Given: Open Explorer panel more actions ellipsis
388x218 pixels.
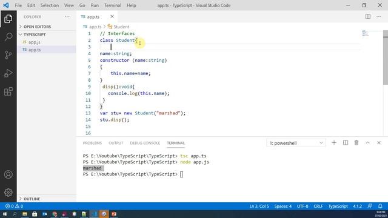Looking at the screenshot, I should (x=67, y=17).
